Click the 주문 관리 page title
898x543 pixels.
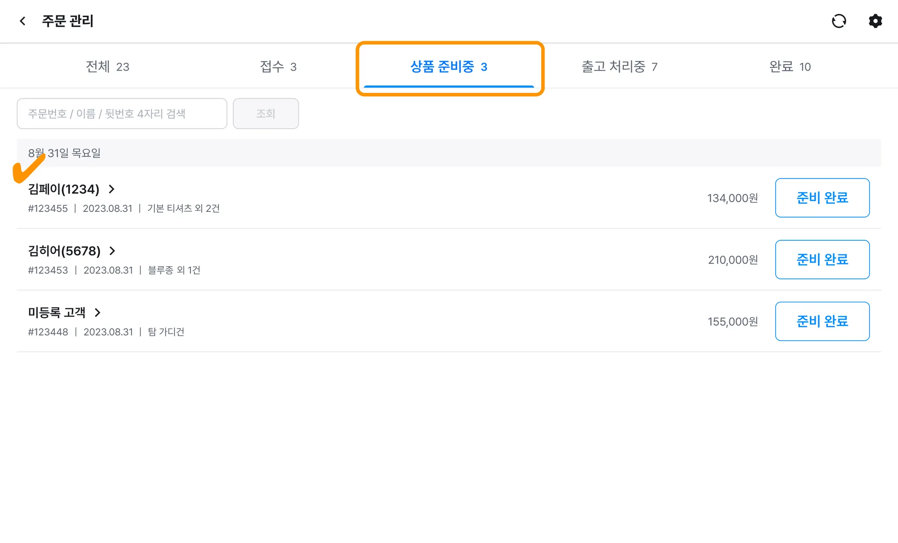[x=68, y=21]
